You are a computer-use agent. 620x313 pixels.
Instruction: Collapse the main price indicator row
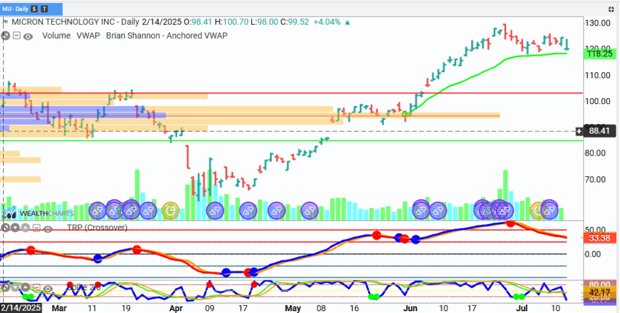16,36
